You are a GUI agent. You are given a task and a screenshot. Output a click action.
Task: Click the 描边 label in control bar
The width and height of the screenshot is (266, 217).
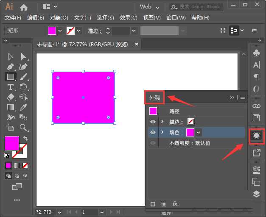tap(94, 31)
